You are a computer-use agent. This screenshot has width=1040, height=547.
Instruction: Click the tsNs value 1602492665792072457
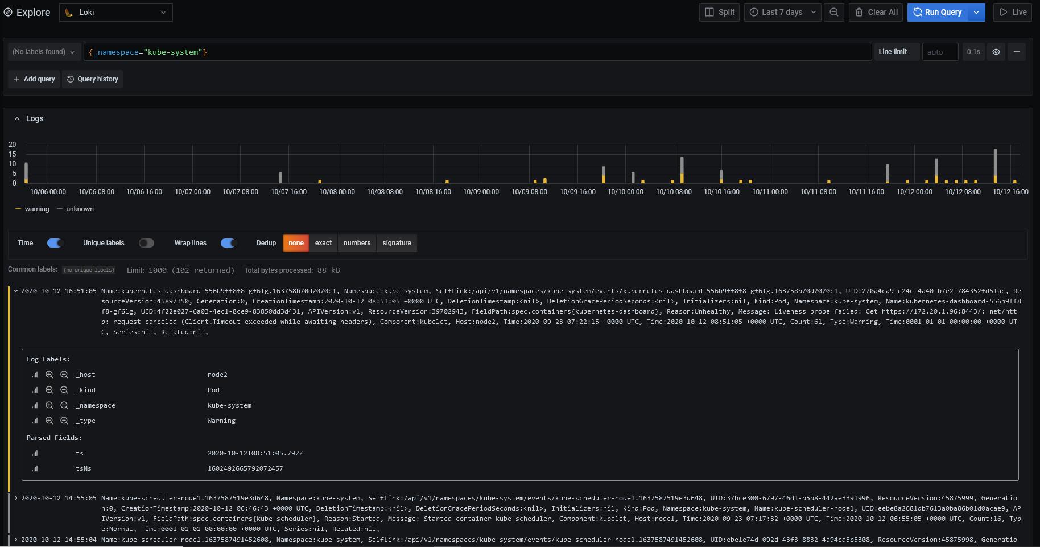tap(245, 468)
